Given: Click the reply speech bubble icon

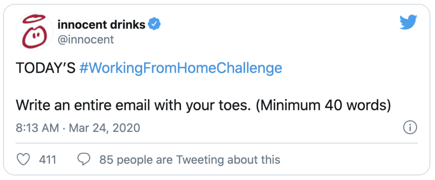Looking at the screenshot, I should point(84,160).
